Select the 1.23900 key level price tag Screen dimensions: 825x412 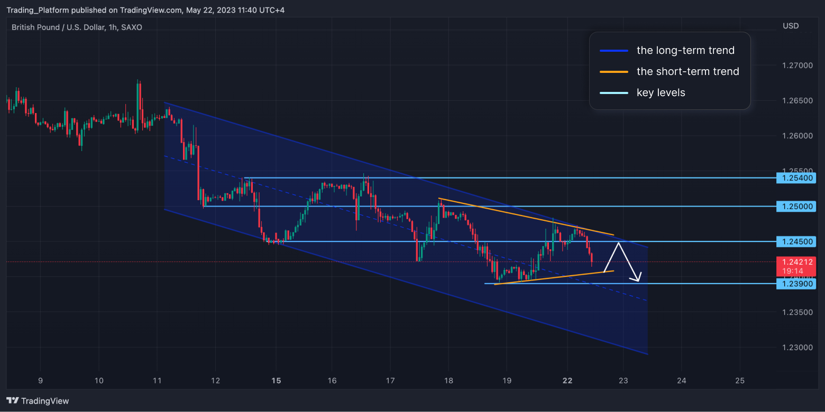pos(796,284)
